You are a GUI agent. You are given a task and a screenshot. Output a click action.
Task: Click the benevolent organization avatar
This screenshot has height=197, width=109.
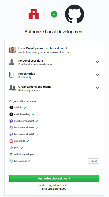click(x=11, y=161)
